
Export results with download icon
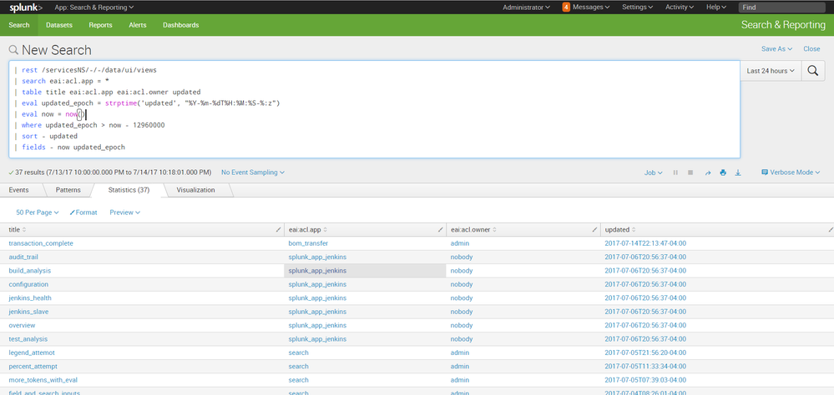click(x=738, y=172)
